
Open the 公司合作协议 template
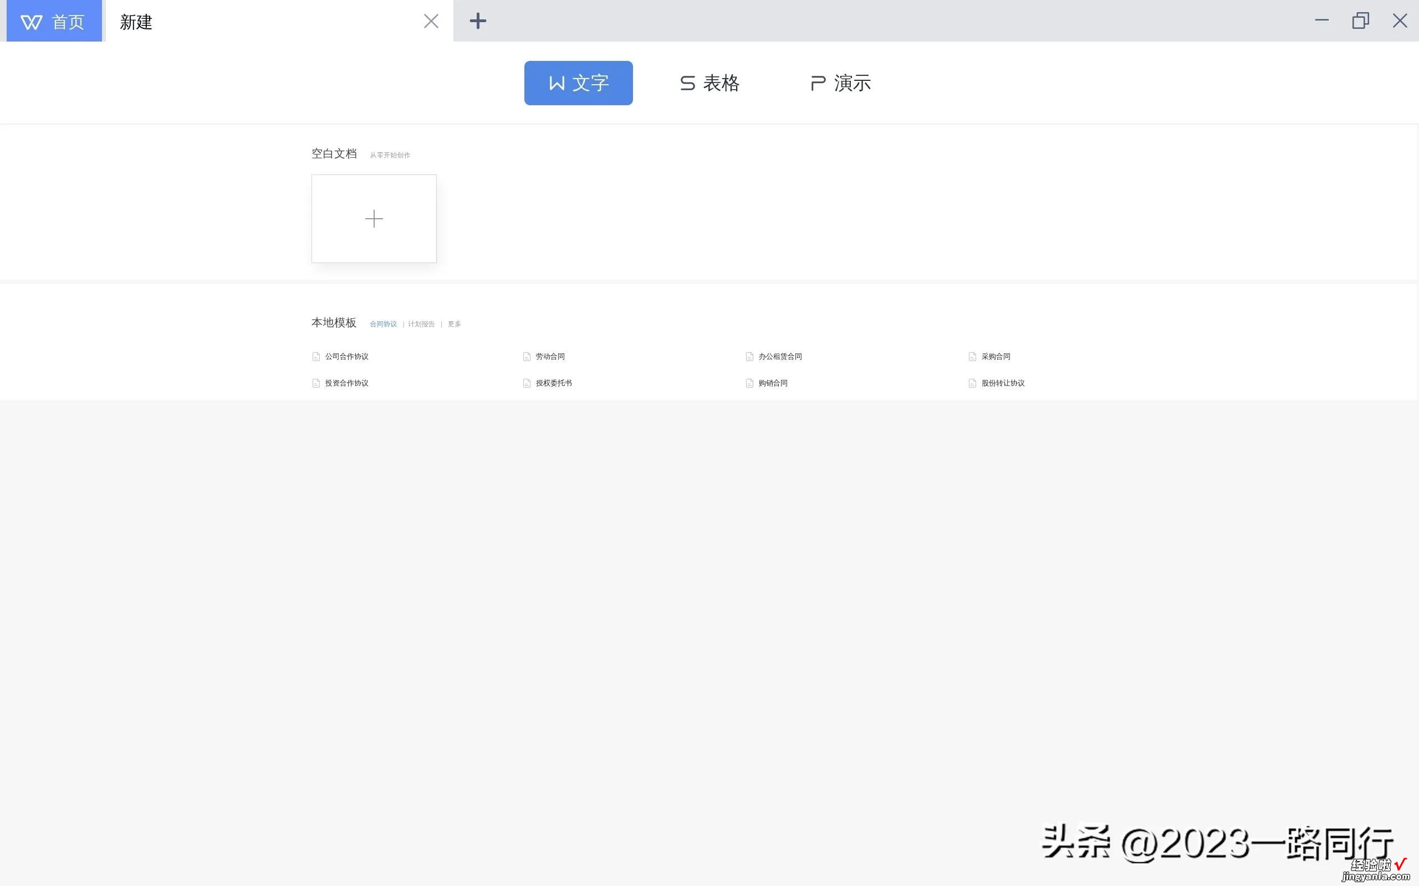click(x=346, y=356)
